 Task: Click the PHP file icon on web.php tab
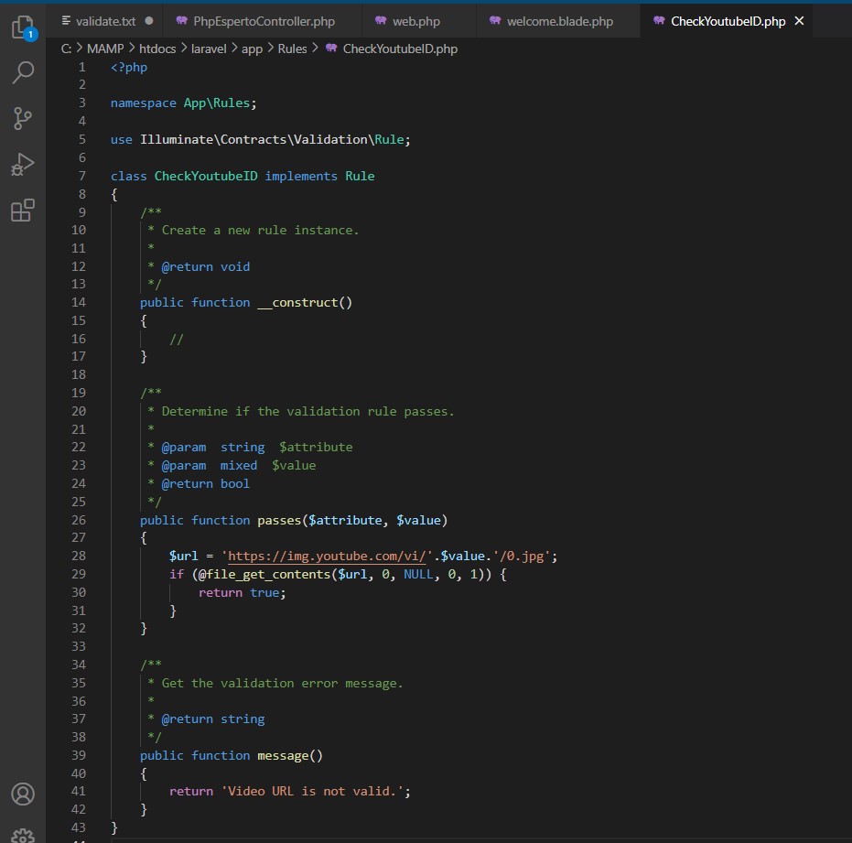381,21
